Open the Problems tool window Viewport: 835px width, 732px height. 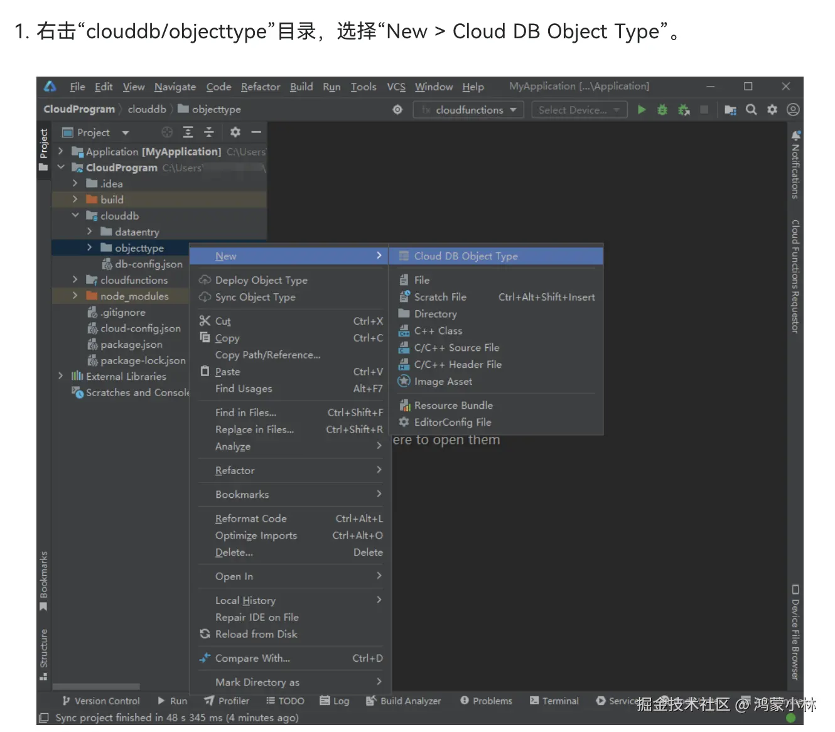486,701
